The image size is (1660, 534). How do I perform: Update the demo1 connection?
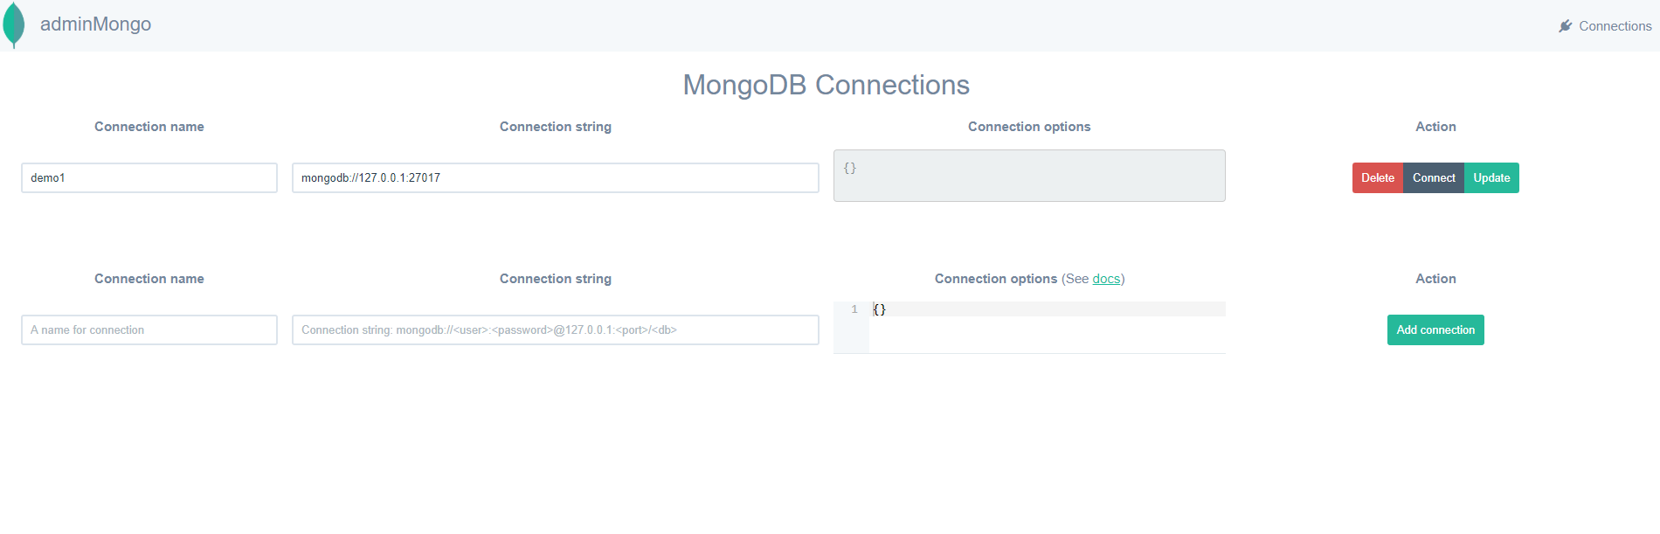1491,178
